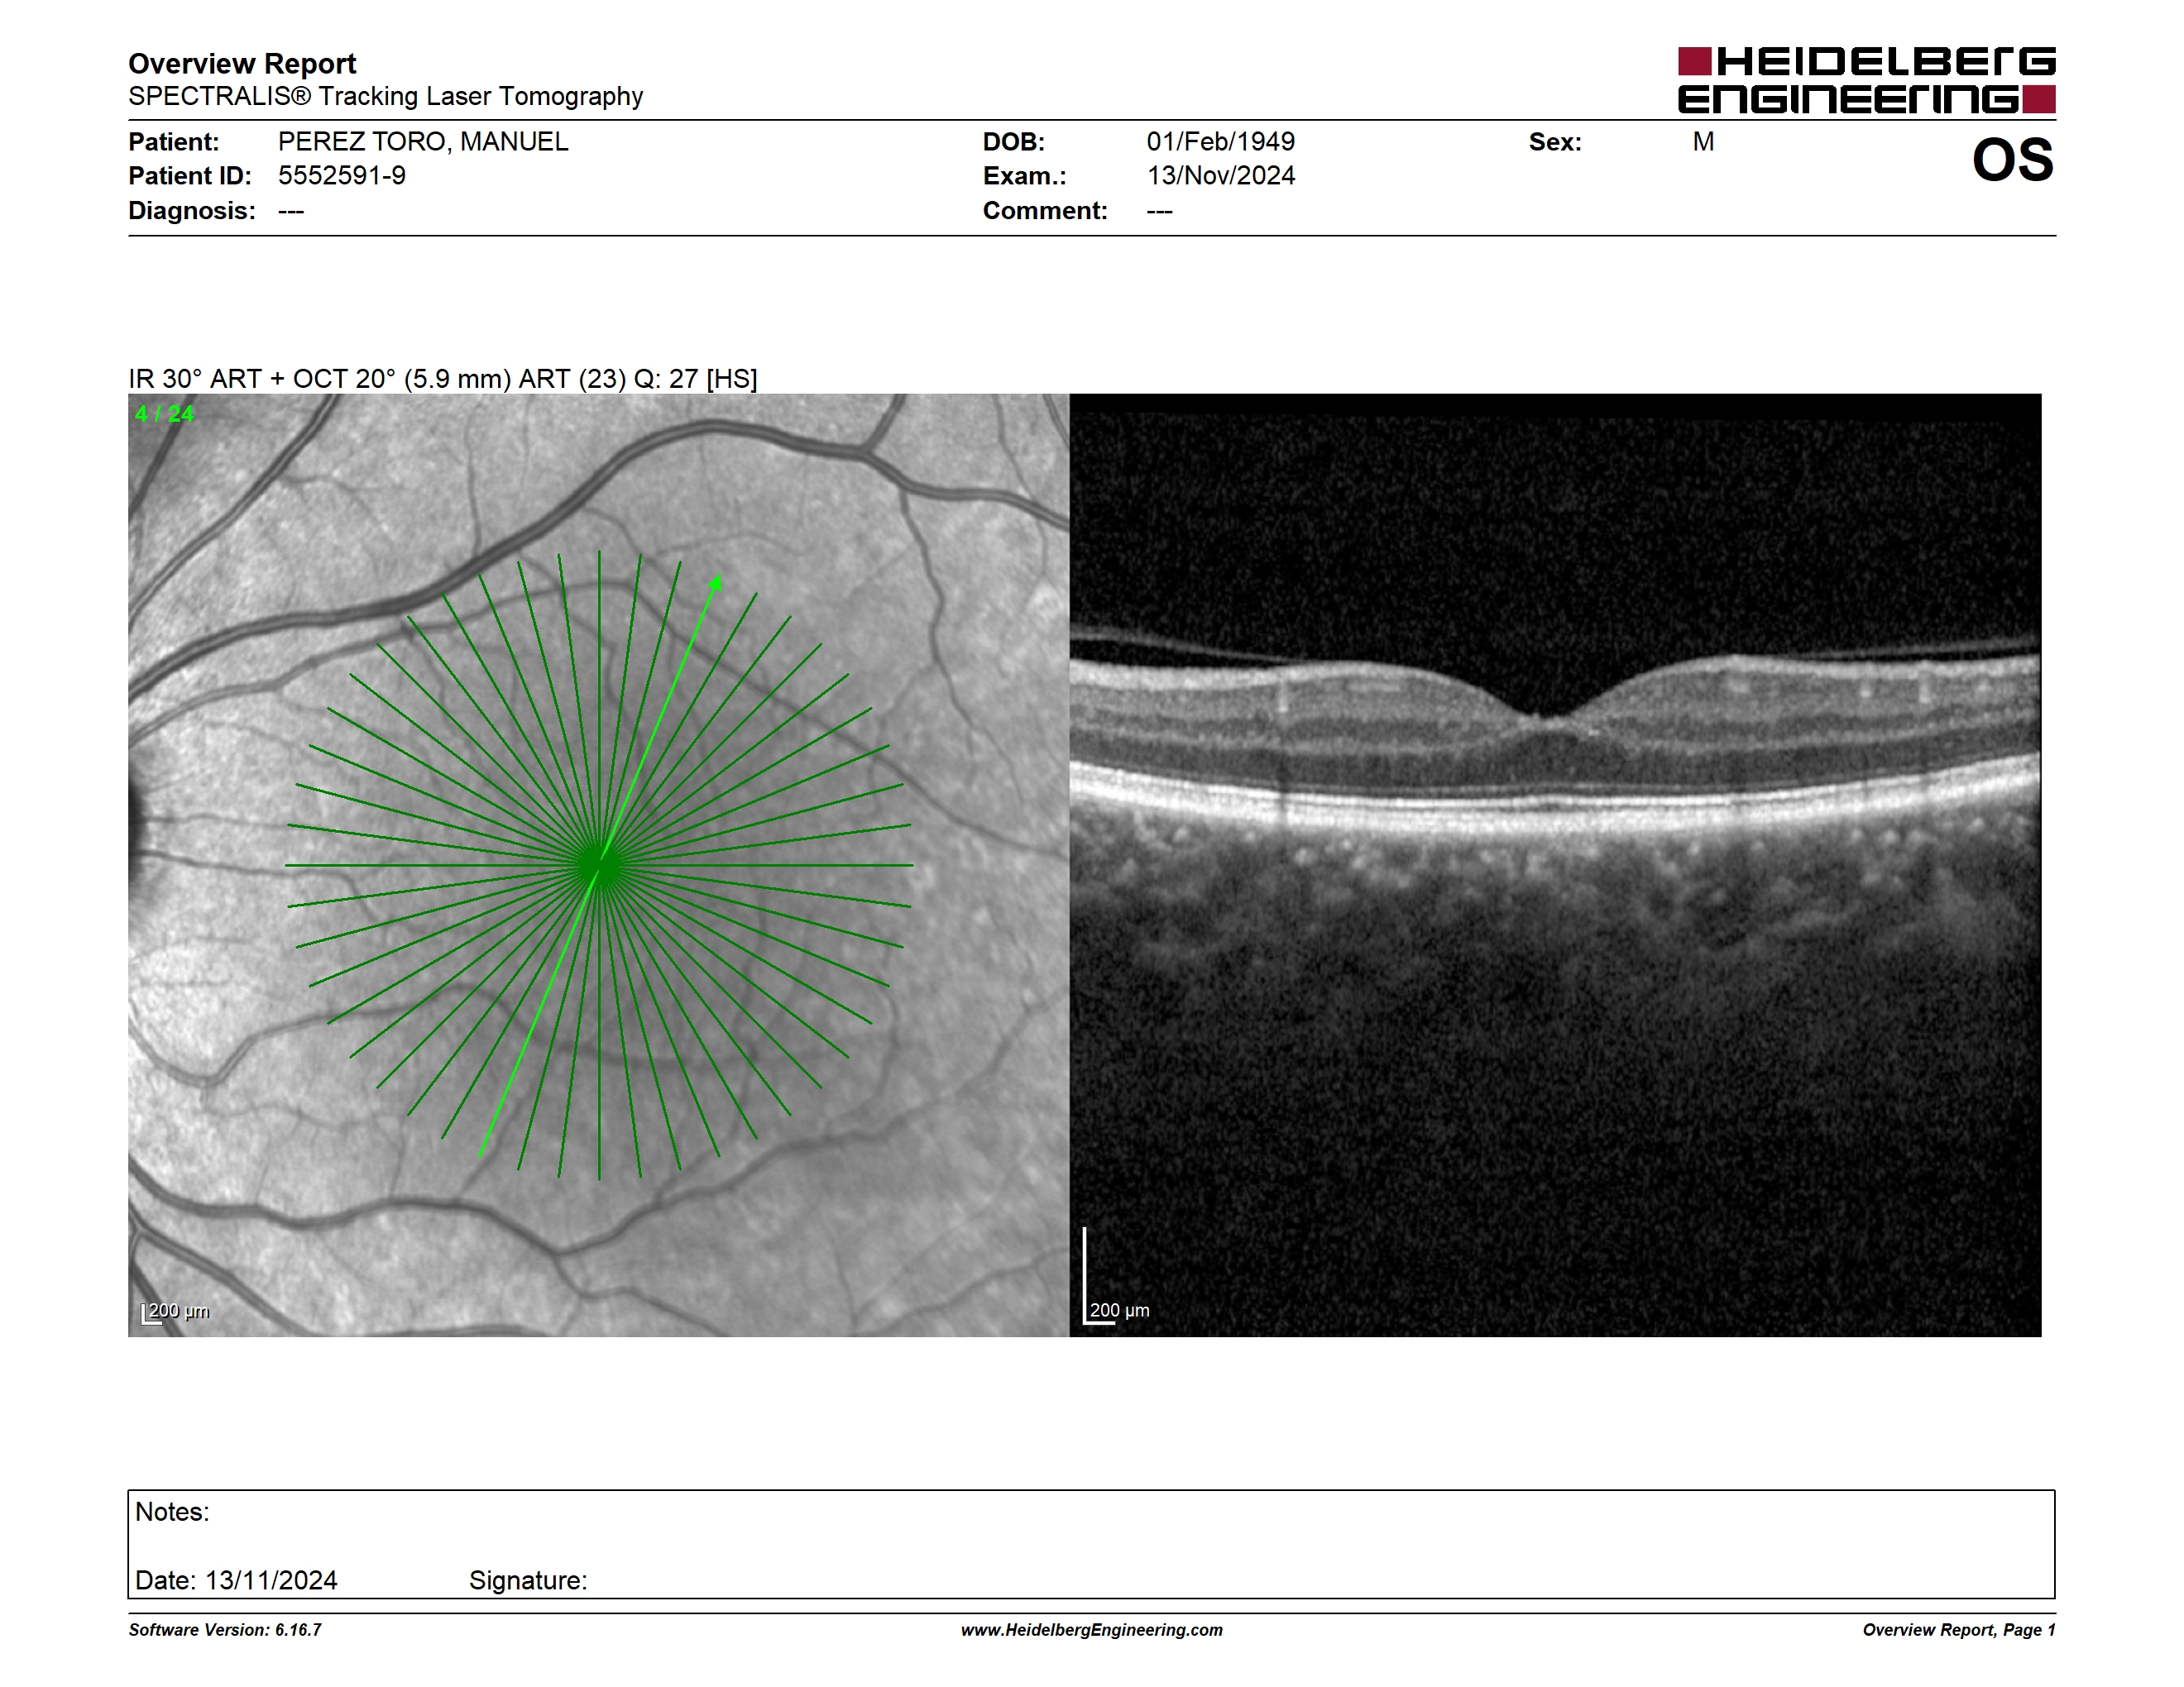Click the IR fundus image
Screen dimensions: 2184x1687
pos(598,864)
